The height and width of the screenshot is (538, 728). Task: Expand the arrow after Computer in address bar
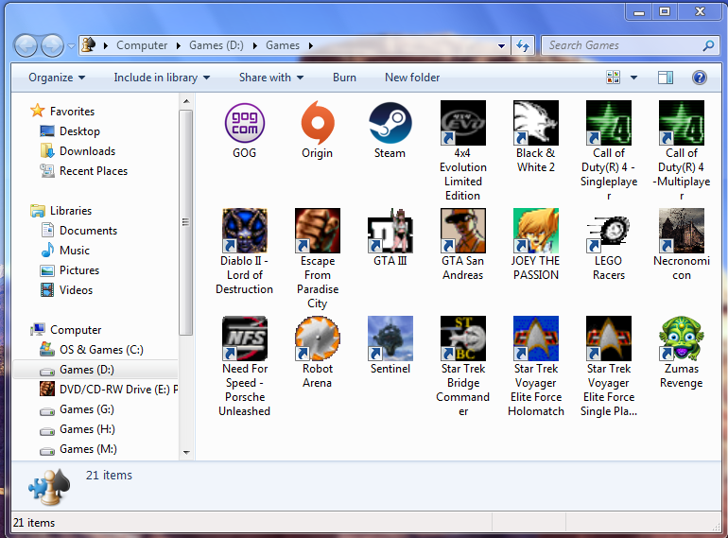179,45
